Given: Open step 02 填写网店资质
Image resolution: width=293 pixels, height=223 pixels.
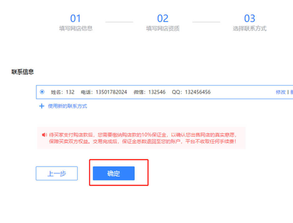Looking at the screenshot, I should pos(163,23).
